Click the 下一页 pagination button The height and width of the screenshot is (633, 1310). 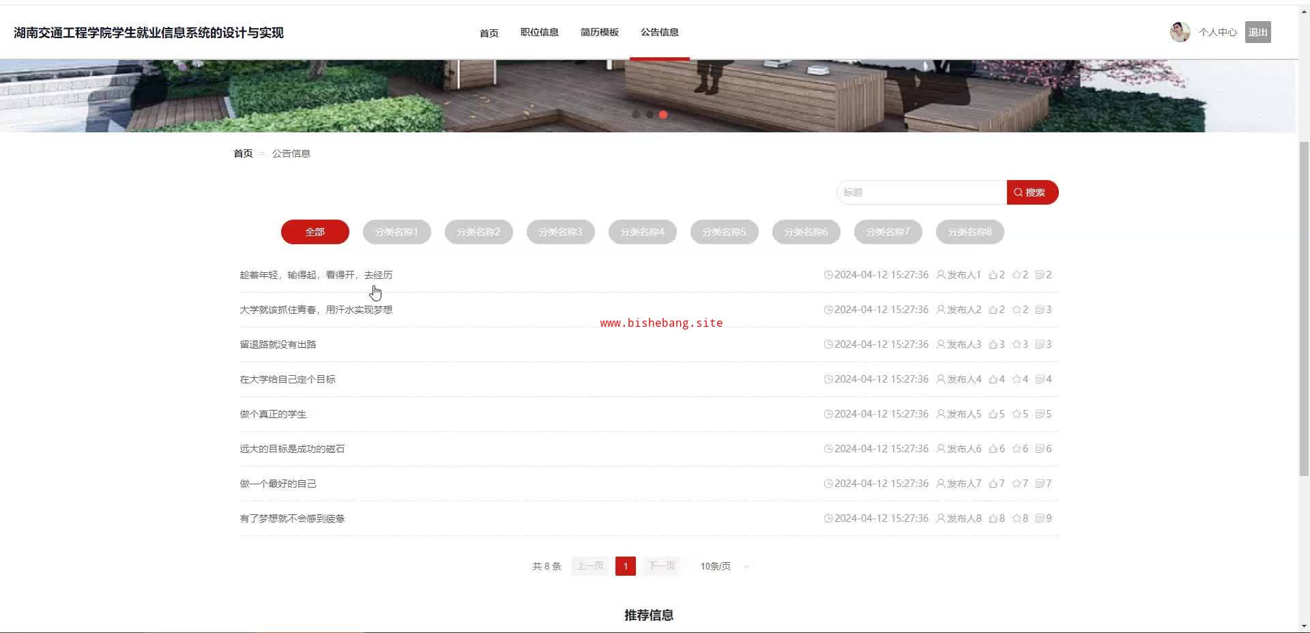click(661, 566)
